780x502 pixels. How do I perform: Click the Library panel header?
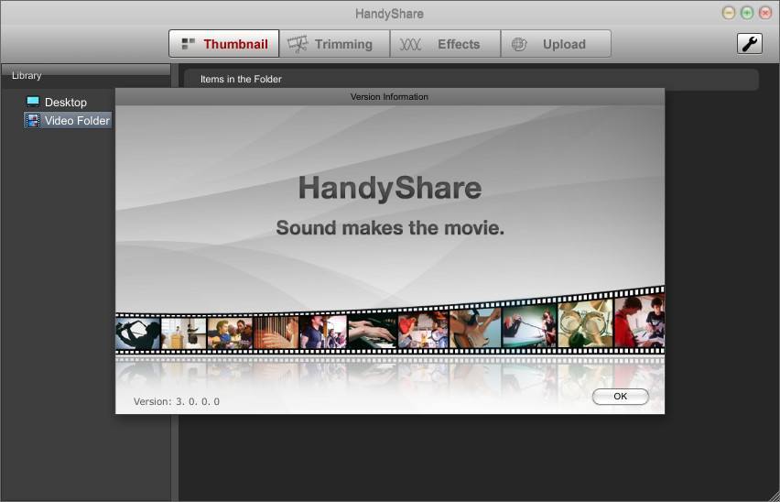(x=85, y=76)
